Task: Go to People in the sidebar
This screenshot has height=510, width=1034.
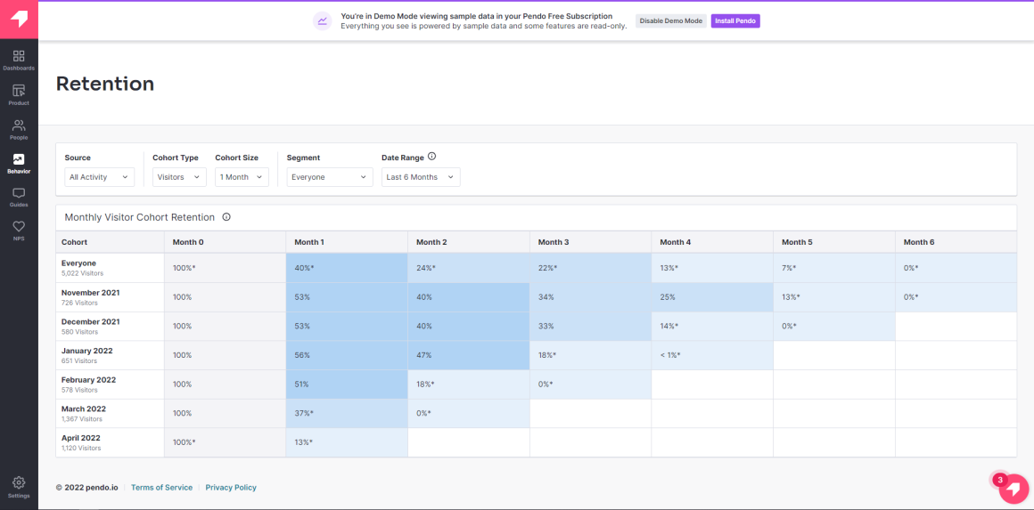Action: pyautogui.click(x=19, y=130)
